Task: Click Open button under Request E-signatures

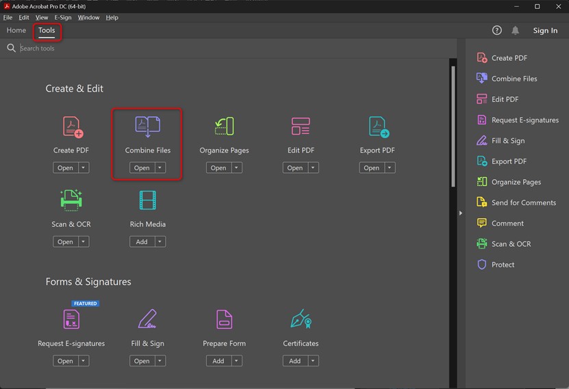Action: pos(66,361)
